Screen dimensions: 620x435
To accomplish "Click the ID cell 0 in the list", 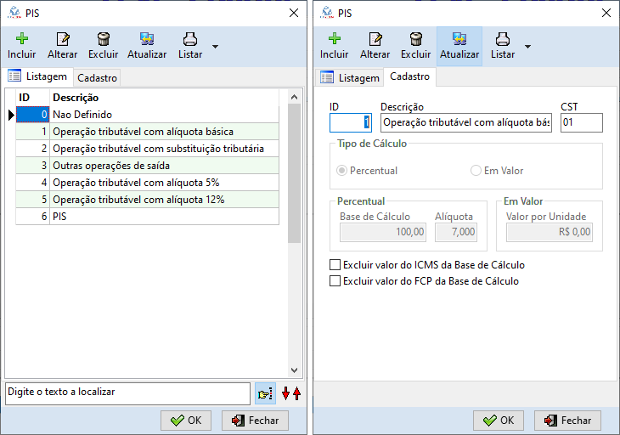I will [x=32, y=115].
